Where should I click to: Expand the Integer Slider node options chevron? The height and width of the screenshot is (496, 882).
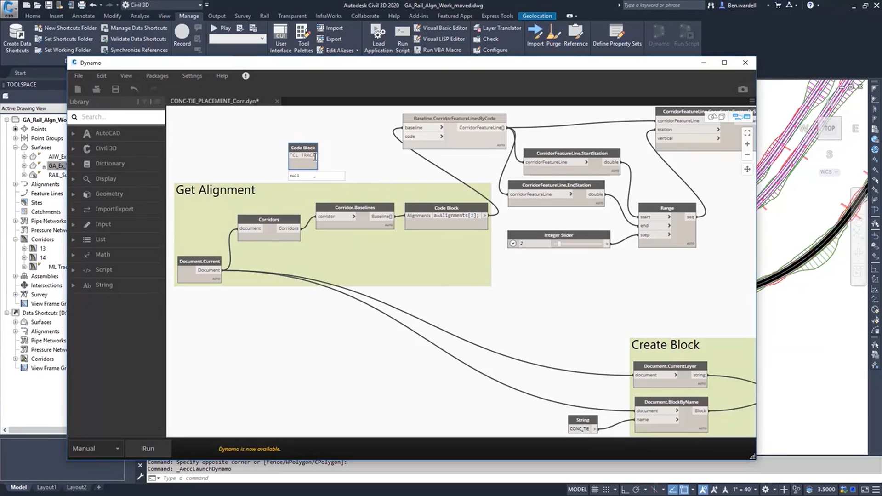(513, 244)
